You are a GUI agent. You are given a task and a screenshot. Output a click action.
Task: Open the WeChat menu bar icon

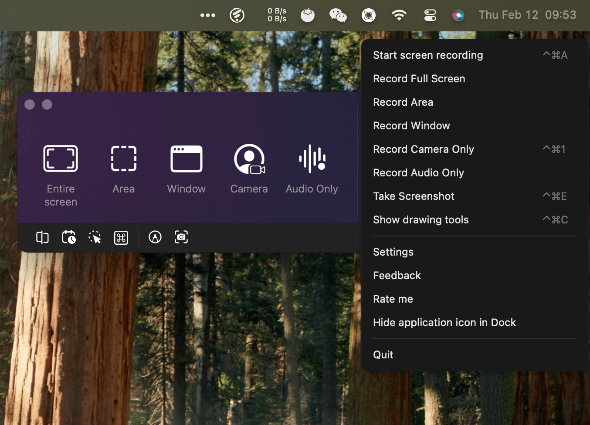[338, 16]
